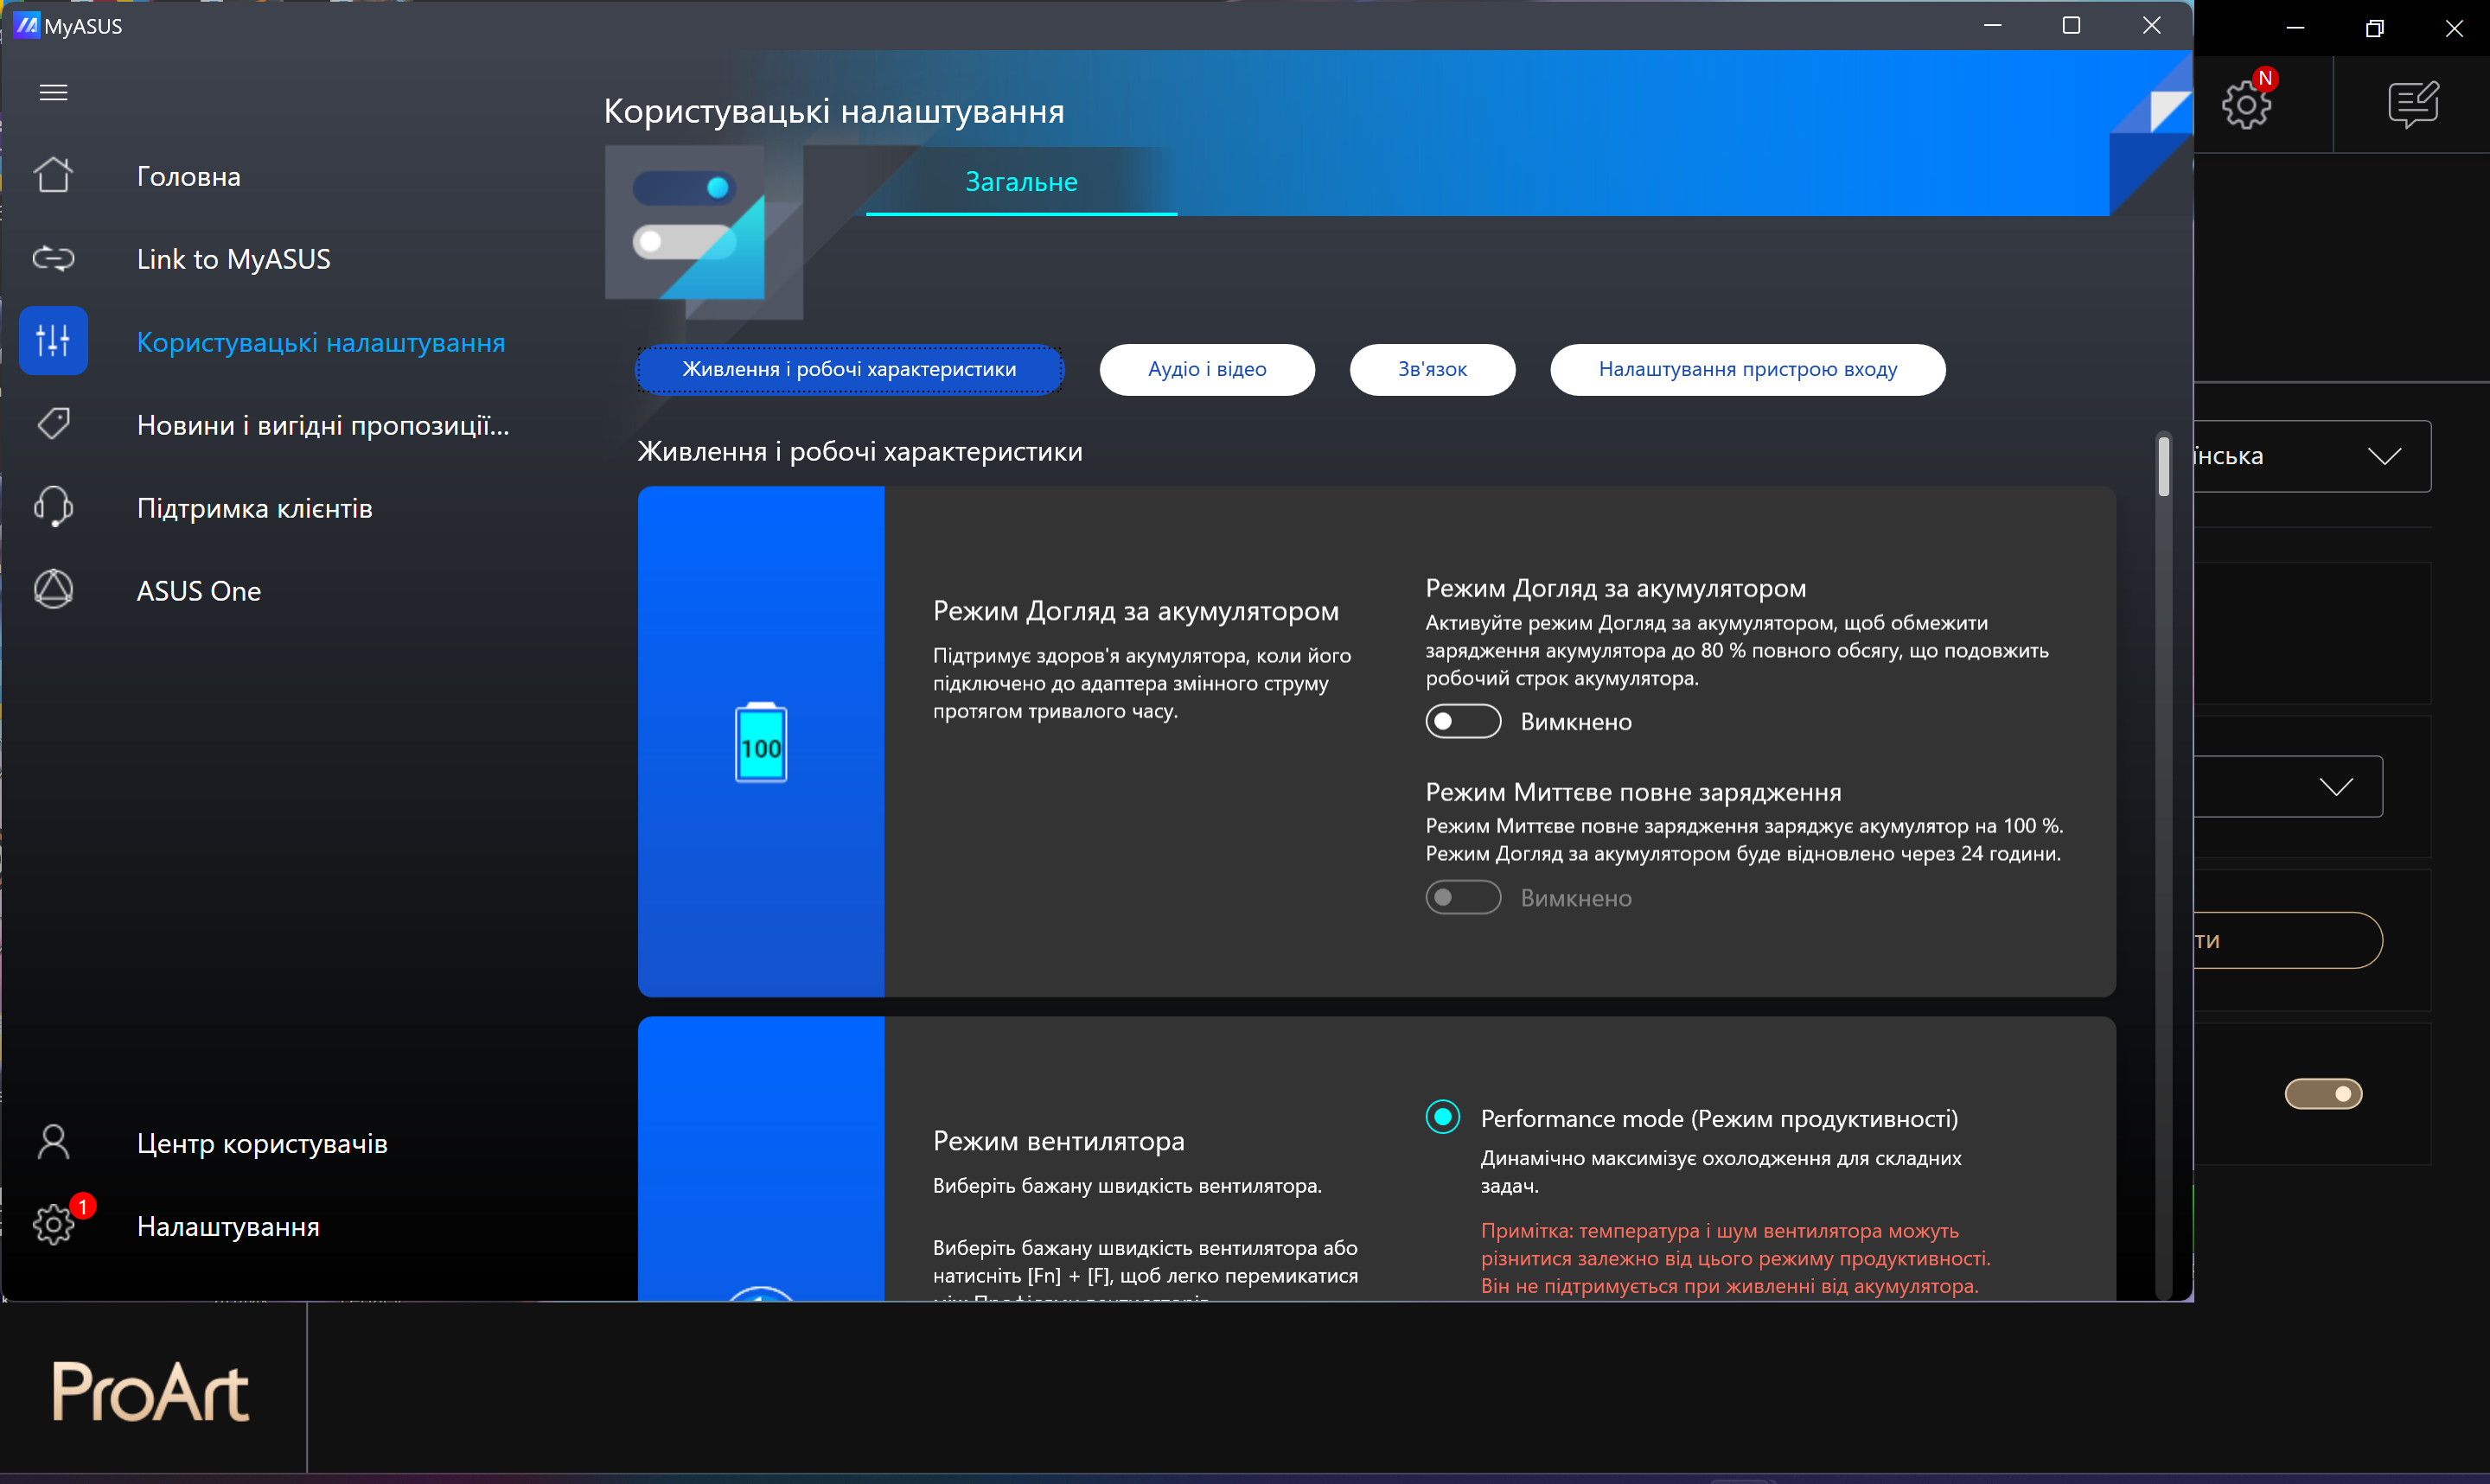Screen dimensions: 2490x1484
Task: Click the vertical scrollbar thumb
Action: (x=2163, y=466)
